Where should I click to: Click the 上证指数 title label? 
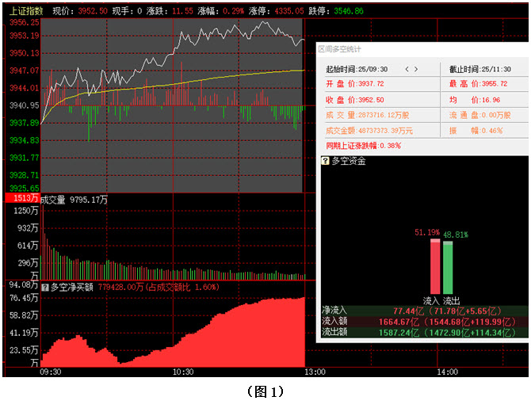pos(25,12)
